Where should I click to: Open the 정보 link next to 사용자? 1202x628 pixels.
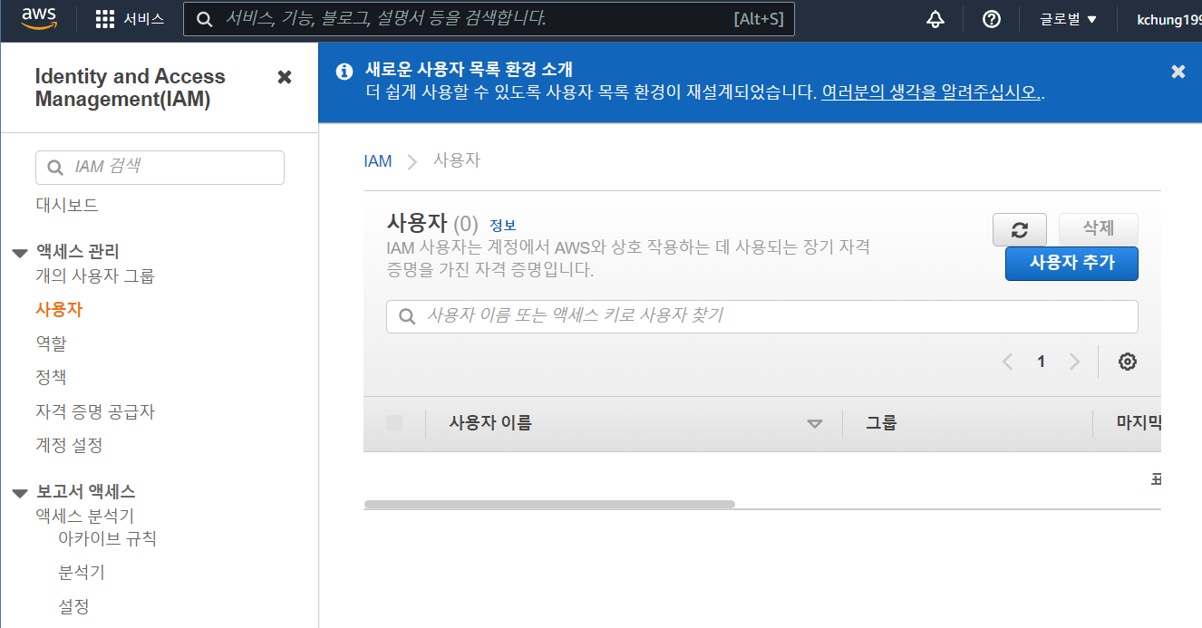click(x=503, y=225)
